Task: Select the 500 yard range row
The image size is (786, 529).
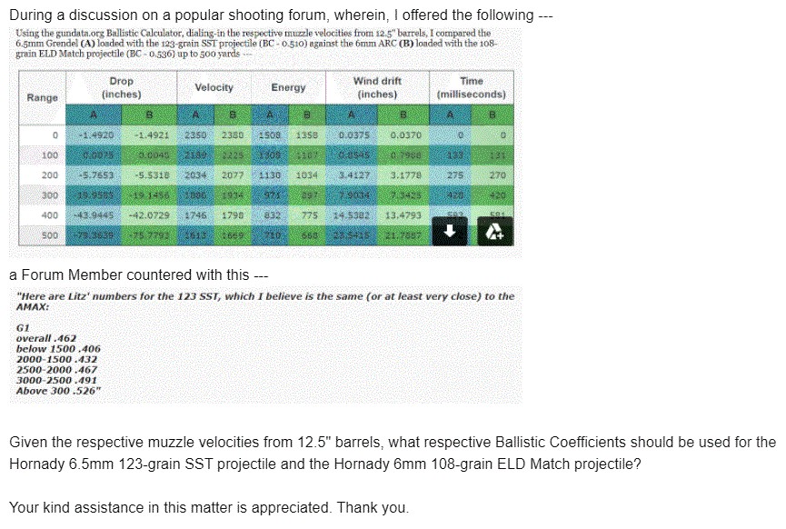Action: 265,235
